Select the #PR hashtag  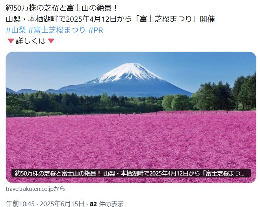click(96, 30)
